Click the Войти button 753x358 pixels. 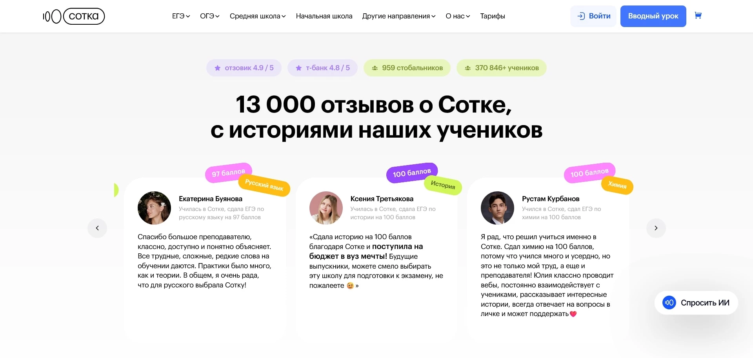pyautogui.click(x=593, y=16)
